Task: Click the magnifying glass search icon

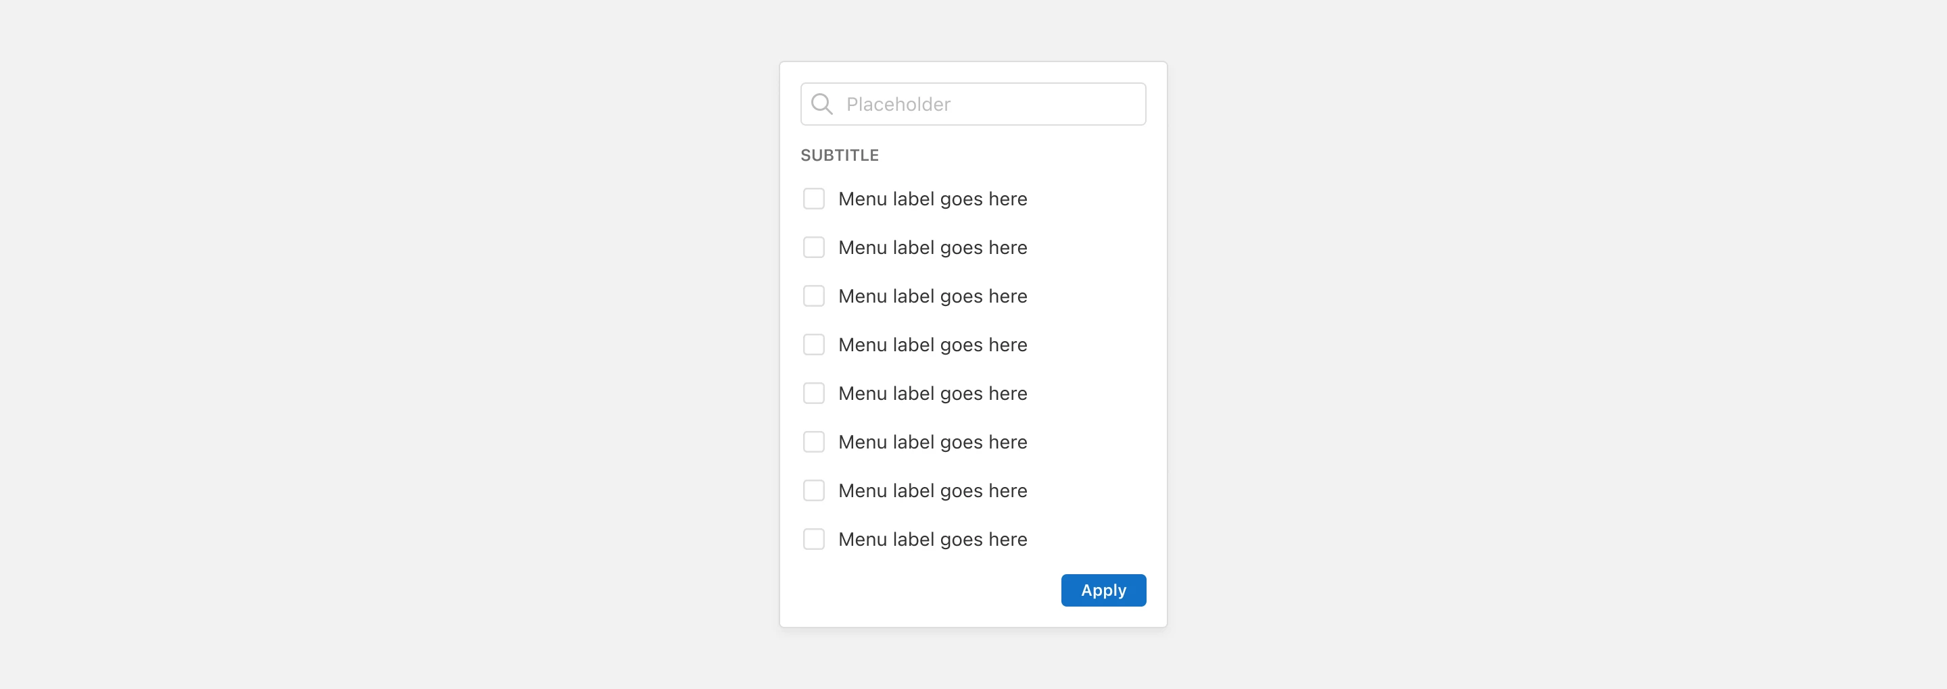Action: [x=821, y=104]
